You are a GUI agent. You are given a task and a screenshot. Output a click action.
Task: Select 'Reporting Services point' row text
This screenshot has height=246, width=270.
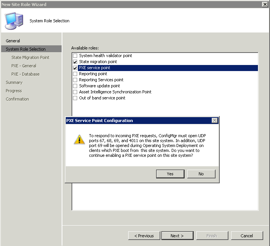pos(101,80)
